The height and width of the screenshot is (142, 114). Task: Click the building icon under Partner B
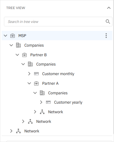click(30, 64)
